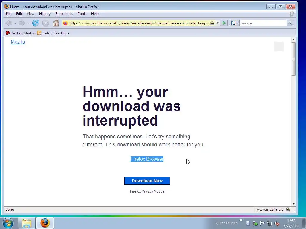Image resolution: width=306 pixels, height=229 pixels.
Task: Click the Getting Started bookmark icon
Action: pyautogui.click(x=7, y=33)
